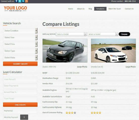Focus the Down Payment input field
This screenshot has width=139, height=120.
click(20, 86)
